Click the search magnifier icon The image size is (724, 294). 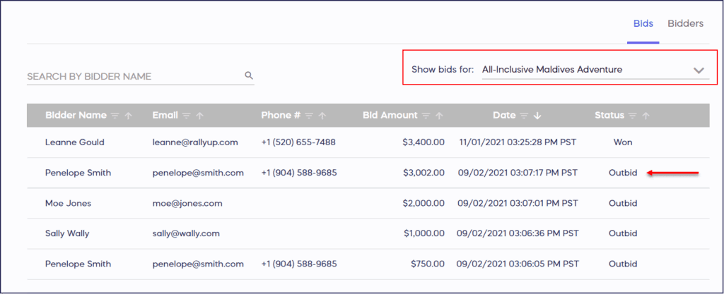tap(248, 75)
